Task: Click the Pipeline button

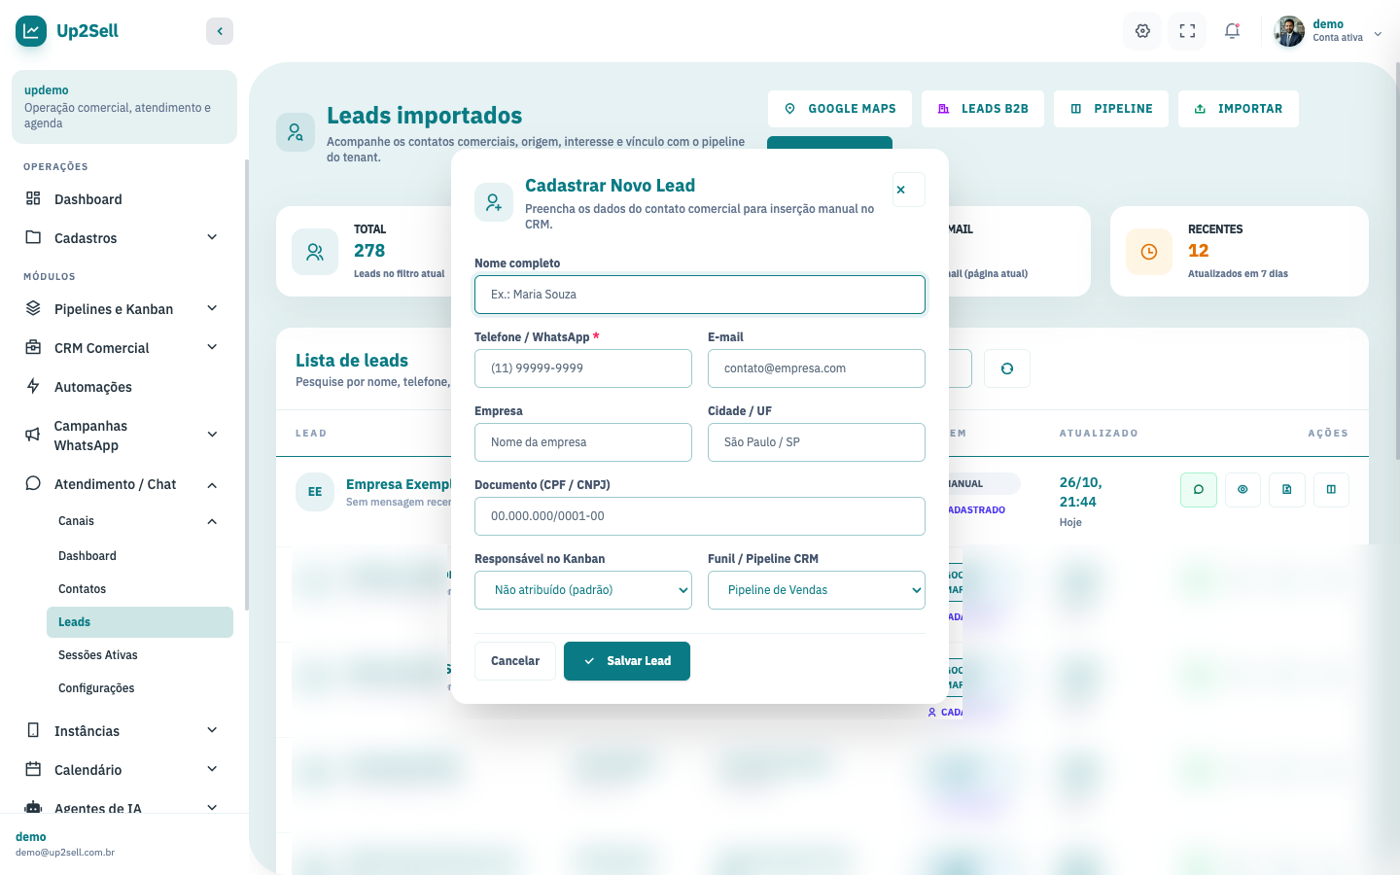Action: point(1111,109)
